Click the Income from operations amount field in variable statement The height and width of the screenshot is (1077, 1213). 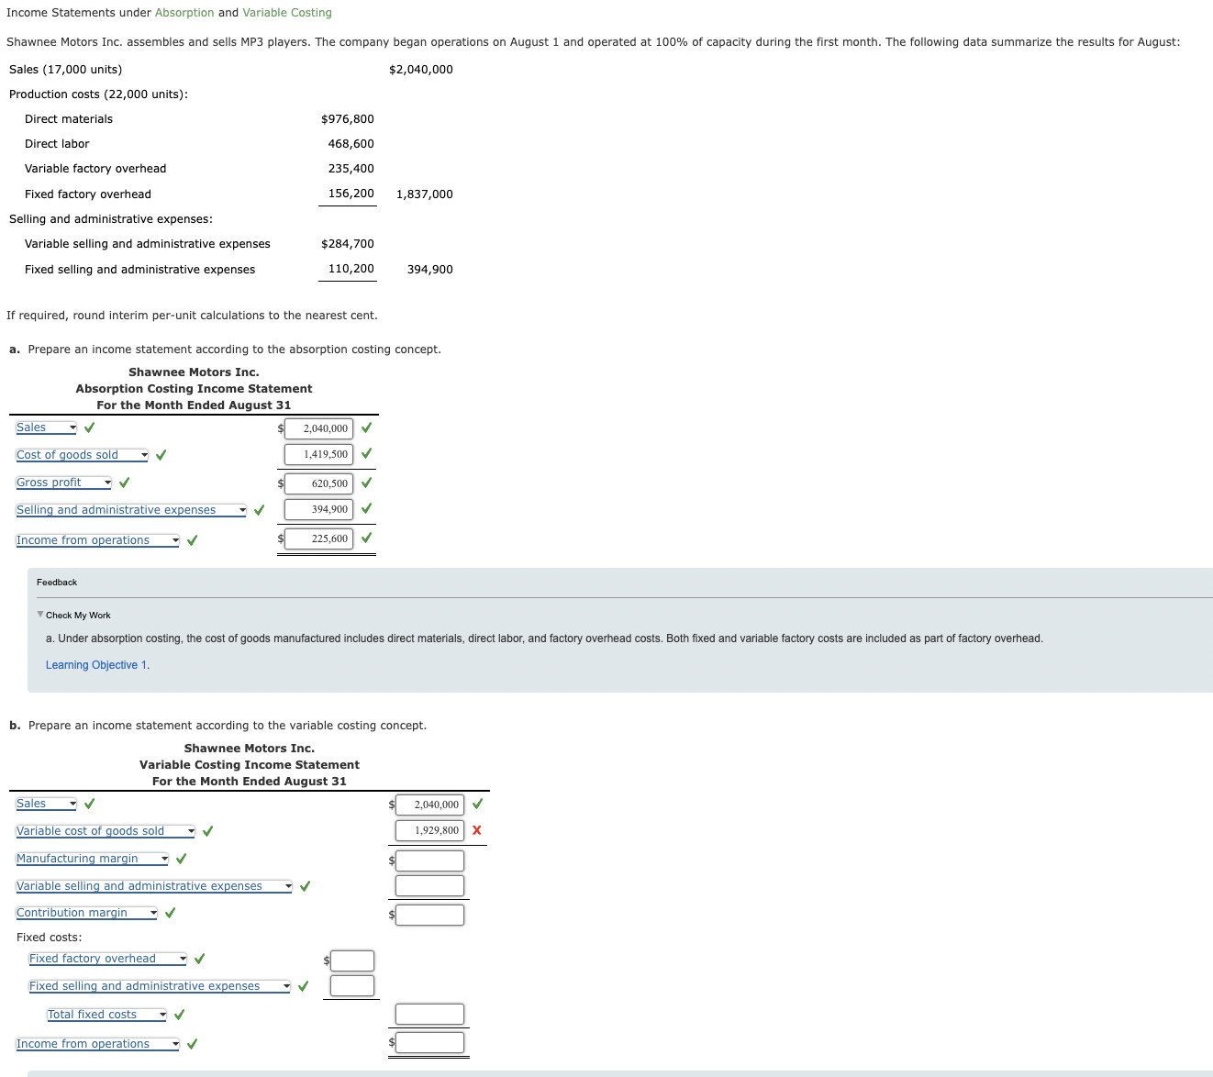coord(428,1042)
